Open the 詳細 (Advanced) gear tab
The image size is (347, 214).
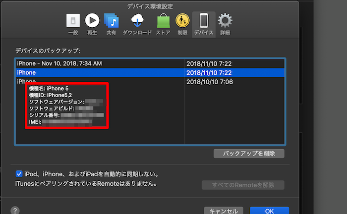click(225, 24)
